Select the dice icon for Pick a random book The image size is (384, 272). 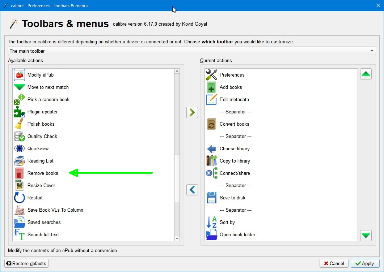coord(19,99)
